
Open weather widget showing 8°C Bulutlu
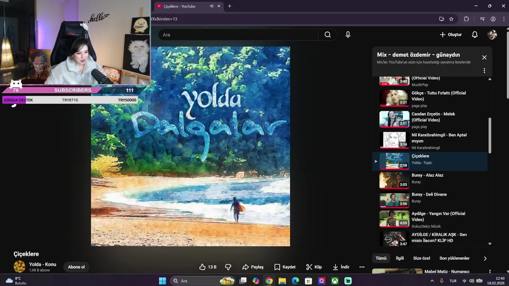tap(16, 281)
